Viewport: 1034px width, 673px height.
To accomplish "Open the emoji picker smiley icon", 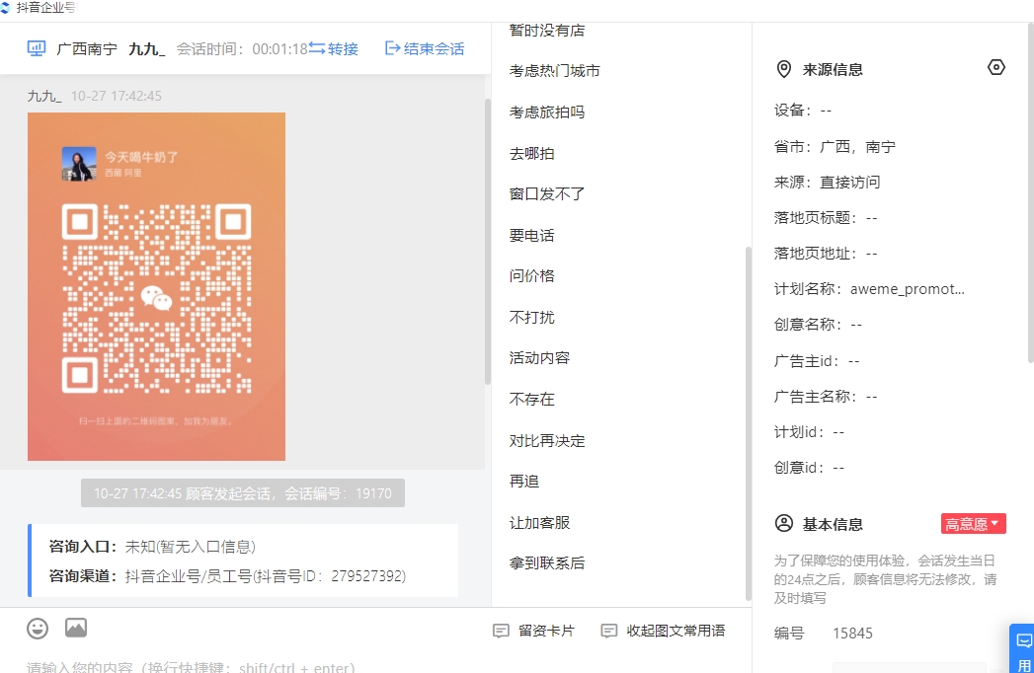I will (38, 629).
